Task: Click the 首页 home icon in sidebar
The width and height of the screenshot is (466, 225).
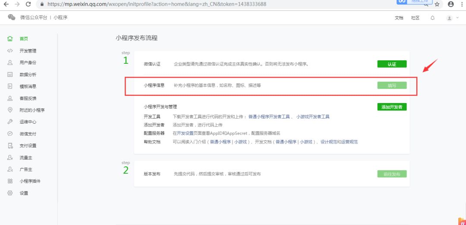Action: pos(10,39)
